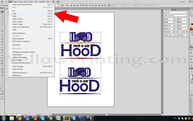Select the Zoom tool in the toolbox
Screen dimensions: 193x121
(x=2, y=85)
